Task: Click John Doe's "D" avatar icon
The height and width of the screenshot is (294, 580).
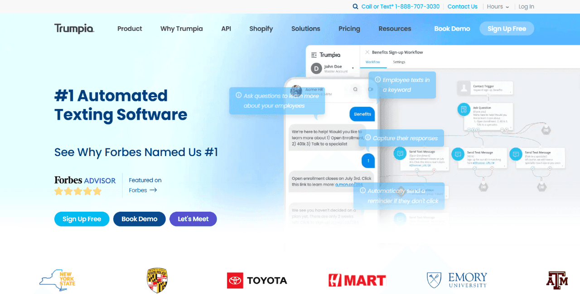Action: (x=316, y=69)
